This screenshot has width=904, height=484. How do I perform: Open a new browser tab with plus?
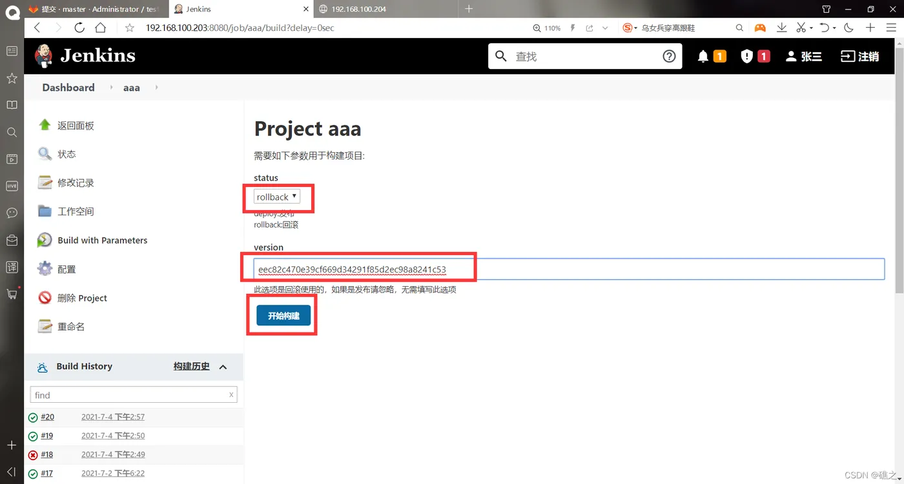pyautogui.click(x=469, y=9)
